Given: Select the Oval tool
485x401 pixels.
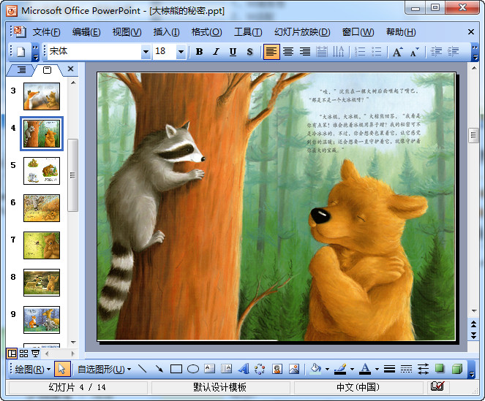Looking at the screenshot, I should (193, 369).
